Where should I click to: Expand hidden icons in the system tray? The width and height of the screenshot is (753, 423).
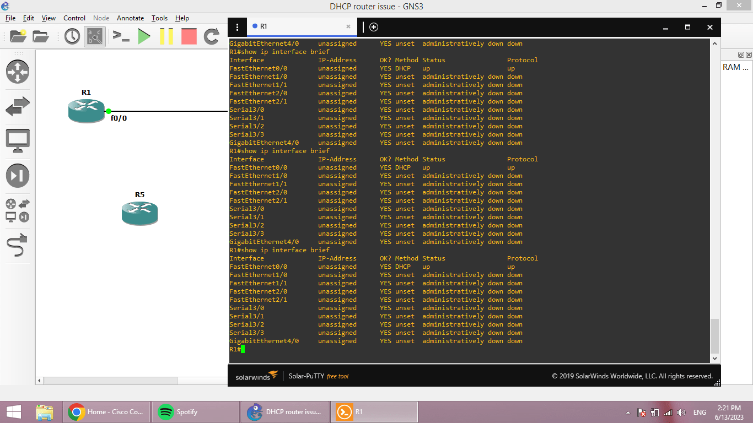coord(628,411)
